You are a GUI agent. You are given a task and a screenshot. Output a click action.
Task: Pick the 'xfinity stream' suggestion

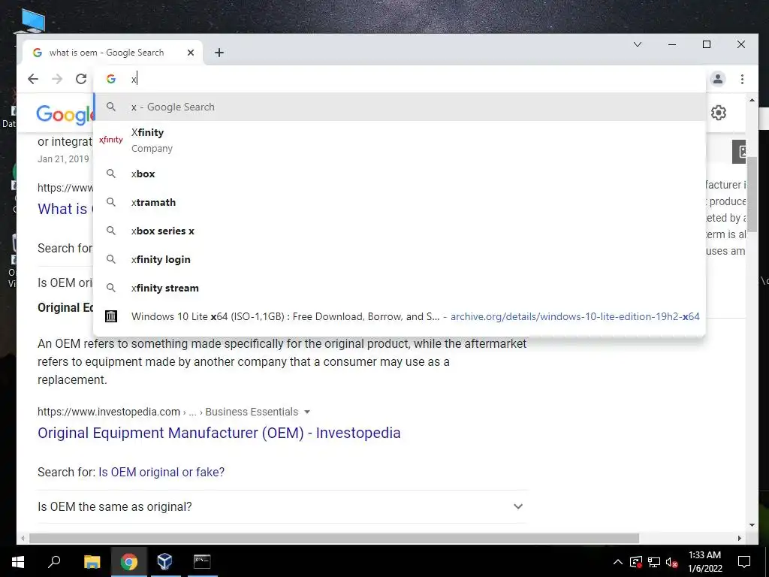(x=400, y=288)
